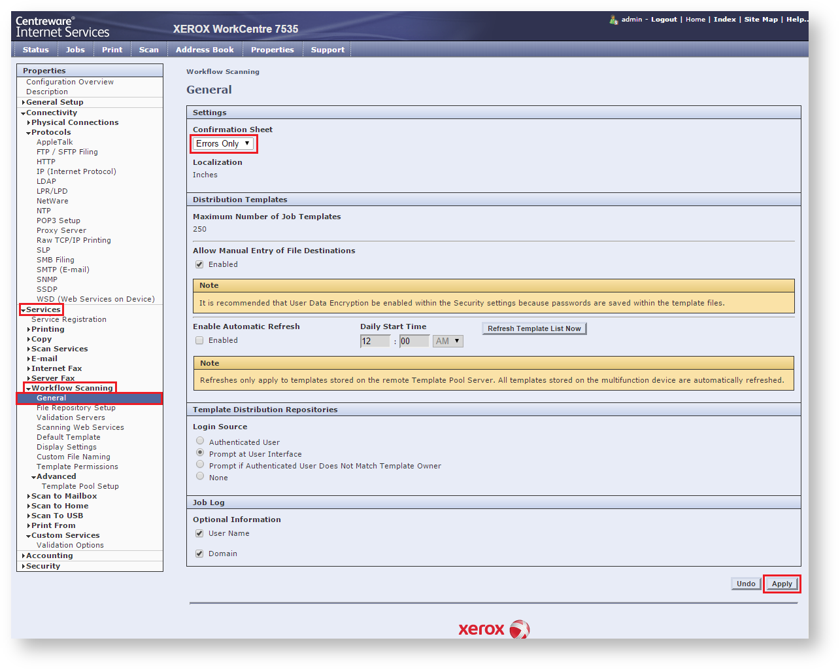Open Configuration Overview in sidebar

pos(70,82)
